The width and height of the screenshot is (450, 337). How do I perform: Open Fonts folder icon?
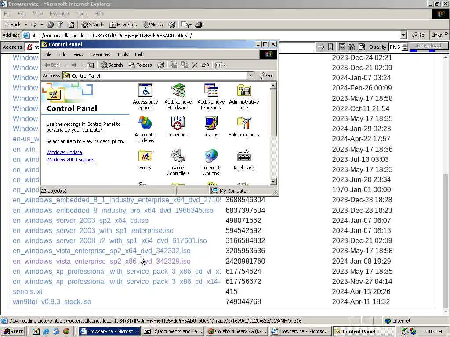[x=145, y=160]
